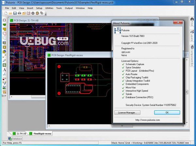Screen dimensions: 196x146
Task: Activate the PCB Design: FlexiRigid-recess window title
Action: click(67, 55)
